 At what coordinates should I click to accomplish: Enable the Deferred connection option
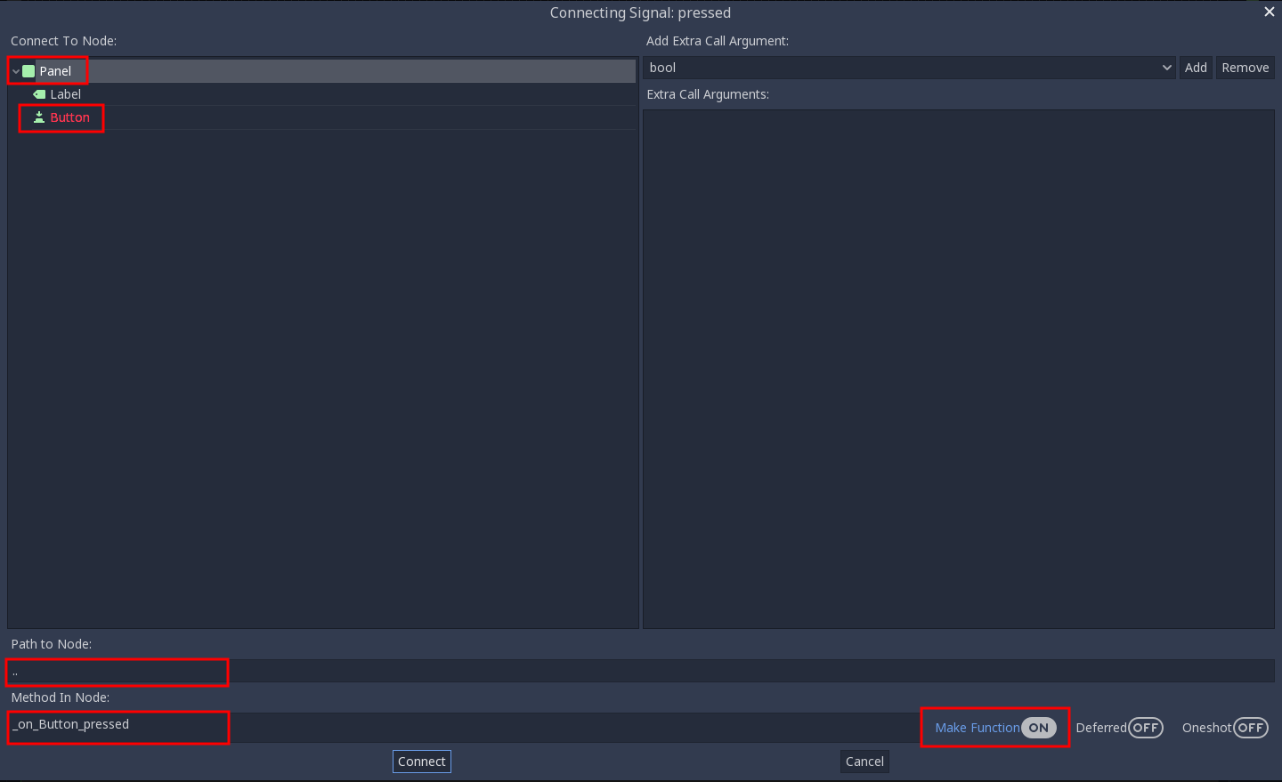point(1147,727)
